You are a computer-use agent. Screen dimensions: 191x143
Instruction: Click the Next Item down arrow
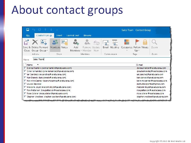click(x=51, y=30)
